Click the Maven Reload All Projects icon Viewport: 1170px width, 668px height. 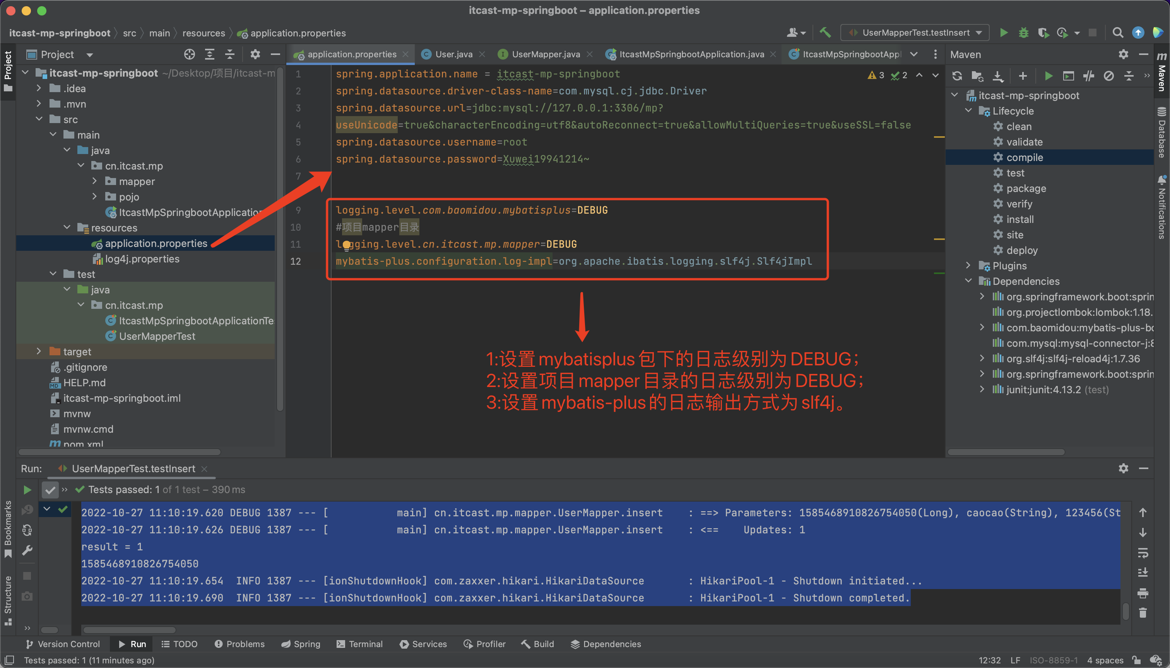[x=957, y=76]
